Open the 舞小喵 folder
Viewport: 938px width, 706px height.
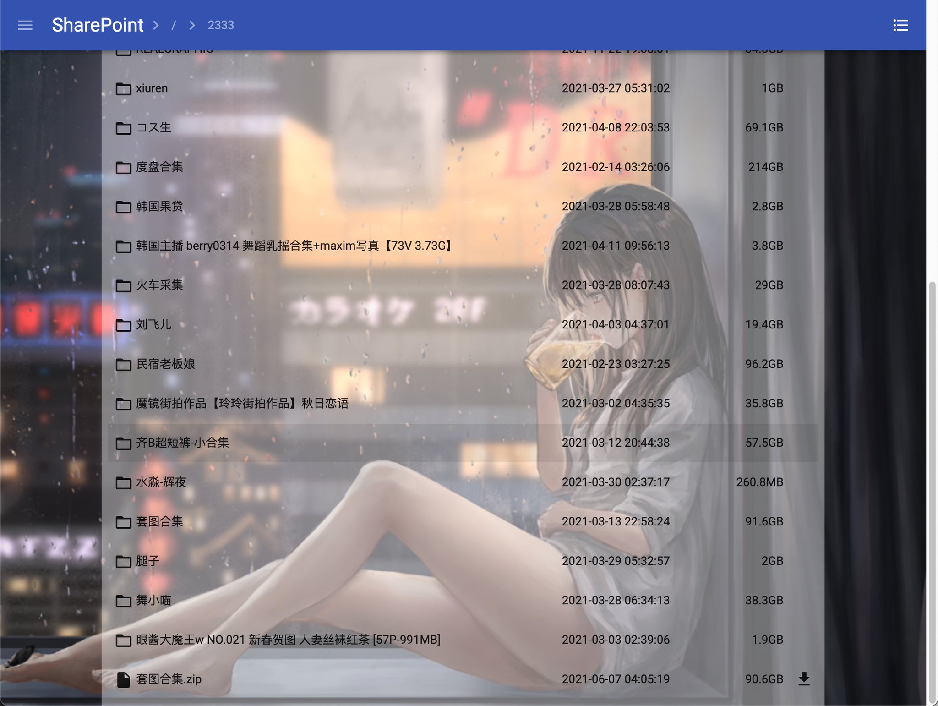coord(153,601)
